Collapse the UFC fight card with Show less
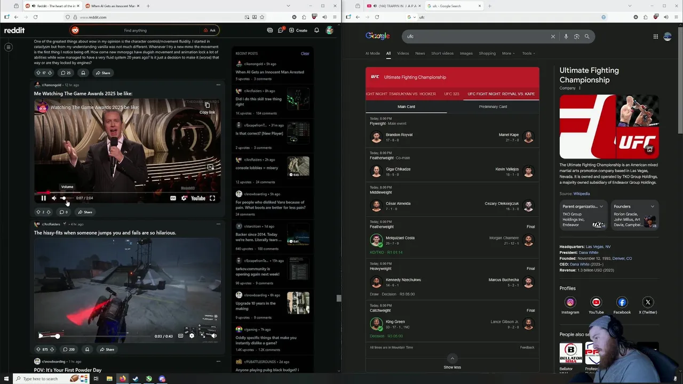The image size is (683, 384). tap(452, 362)
